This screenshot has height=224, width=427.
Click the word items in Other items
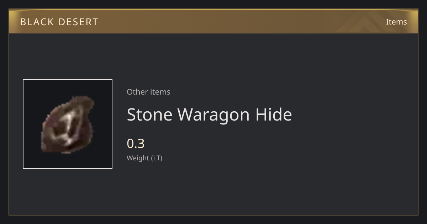(x=160, y=92)
